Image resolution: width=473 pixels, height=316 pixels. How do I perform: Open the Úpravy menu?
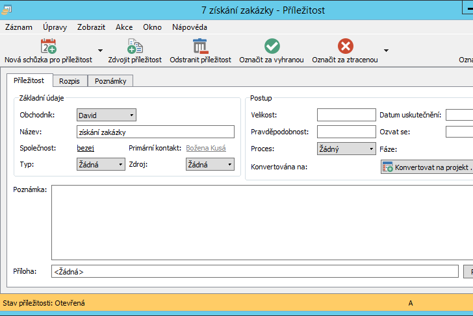click(x=55, y=27)
